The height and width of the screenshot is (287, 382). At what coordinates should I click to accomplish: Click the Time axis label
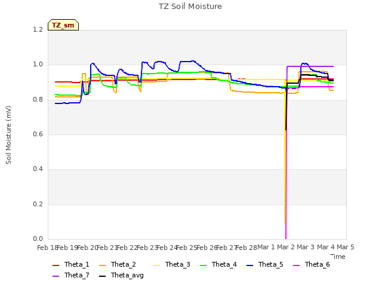click(x=338, y=257)
